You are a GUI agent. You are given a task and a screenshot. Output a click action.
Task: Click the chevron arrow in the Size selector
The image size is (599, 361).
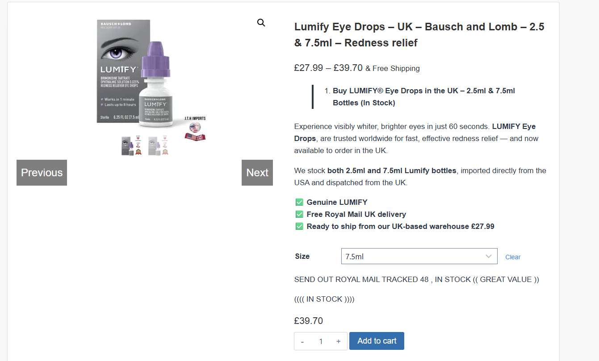point(489,257)
